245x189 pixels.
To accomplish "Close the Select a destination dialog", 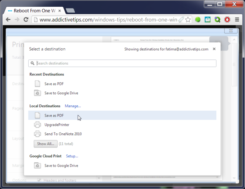I will [x=214, y=49].
